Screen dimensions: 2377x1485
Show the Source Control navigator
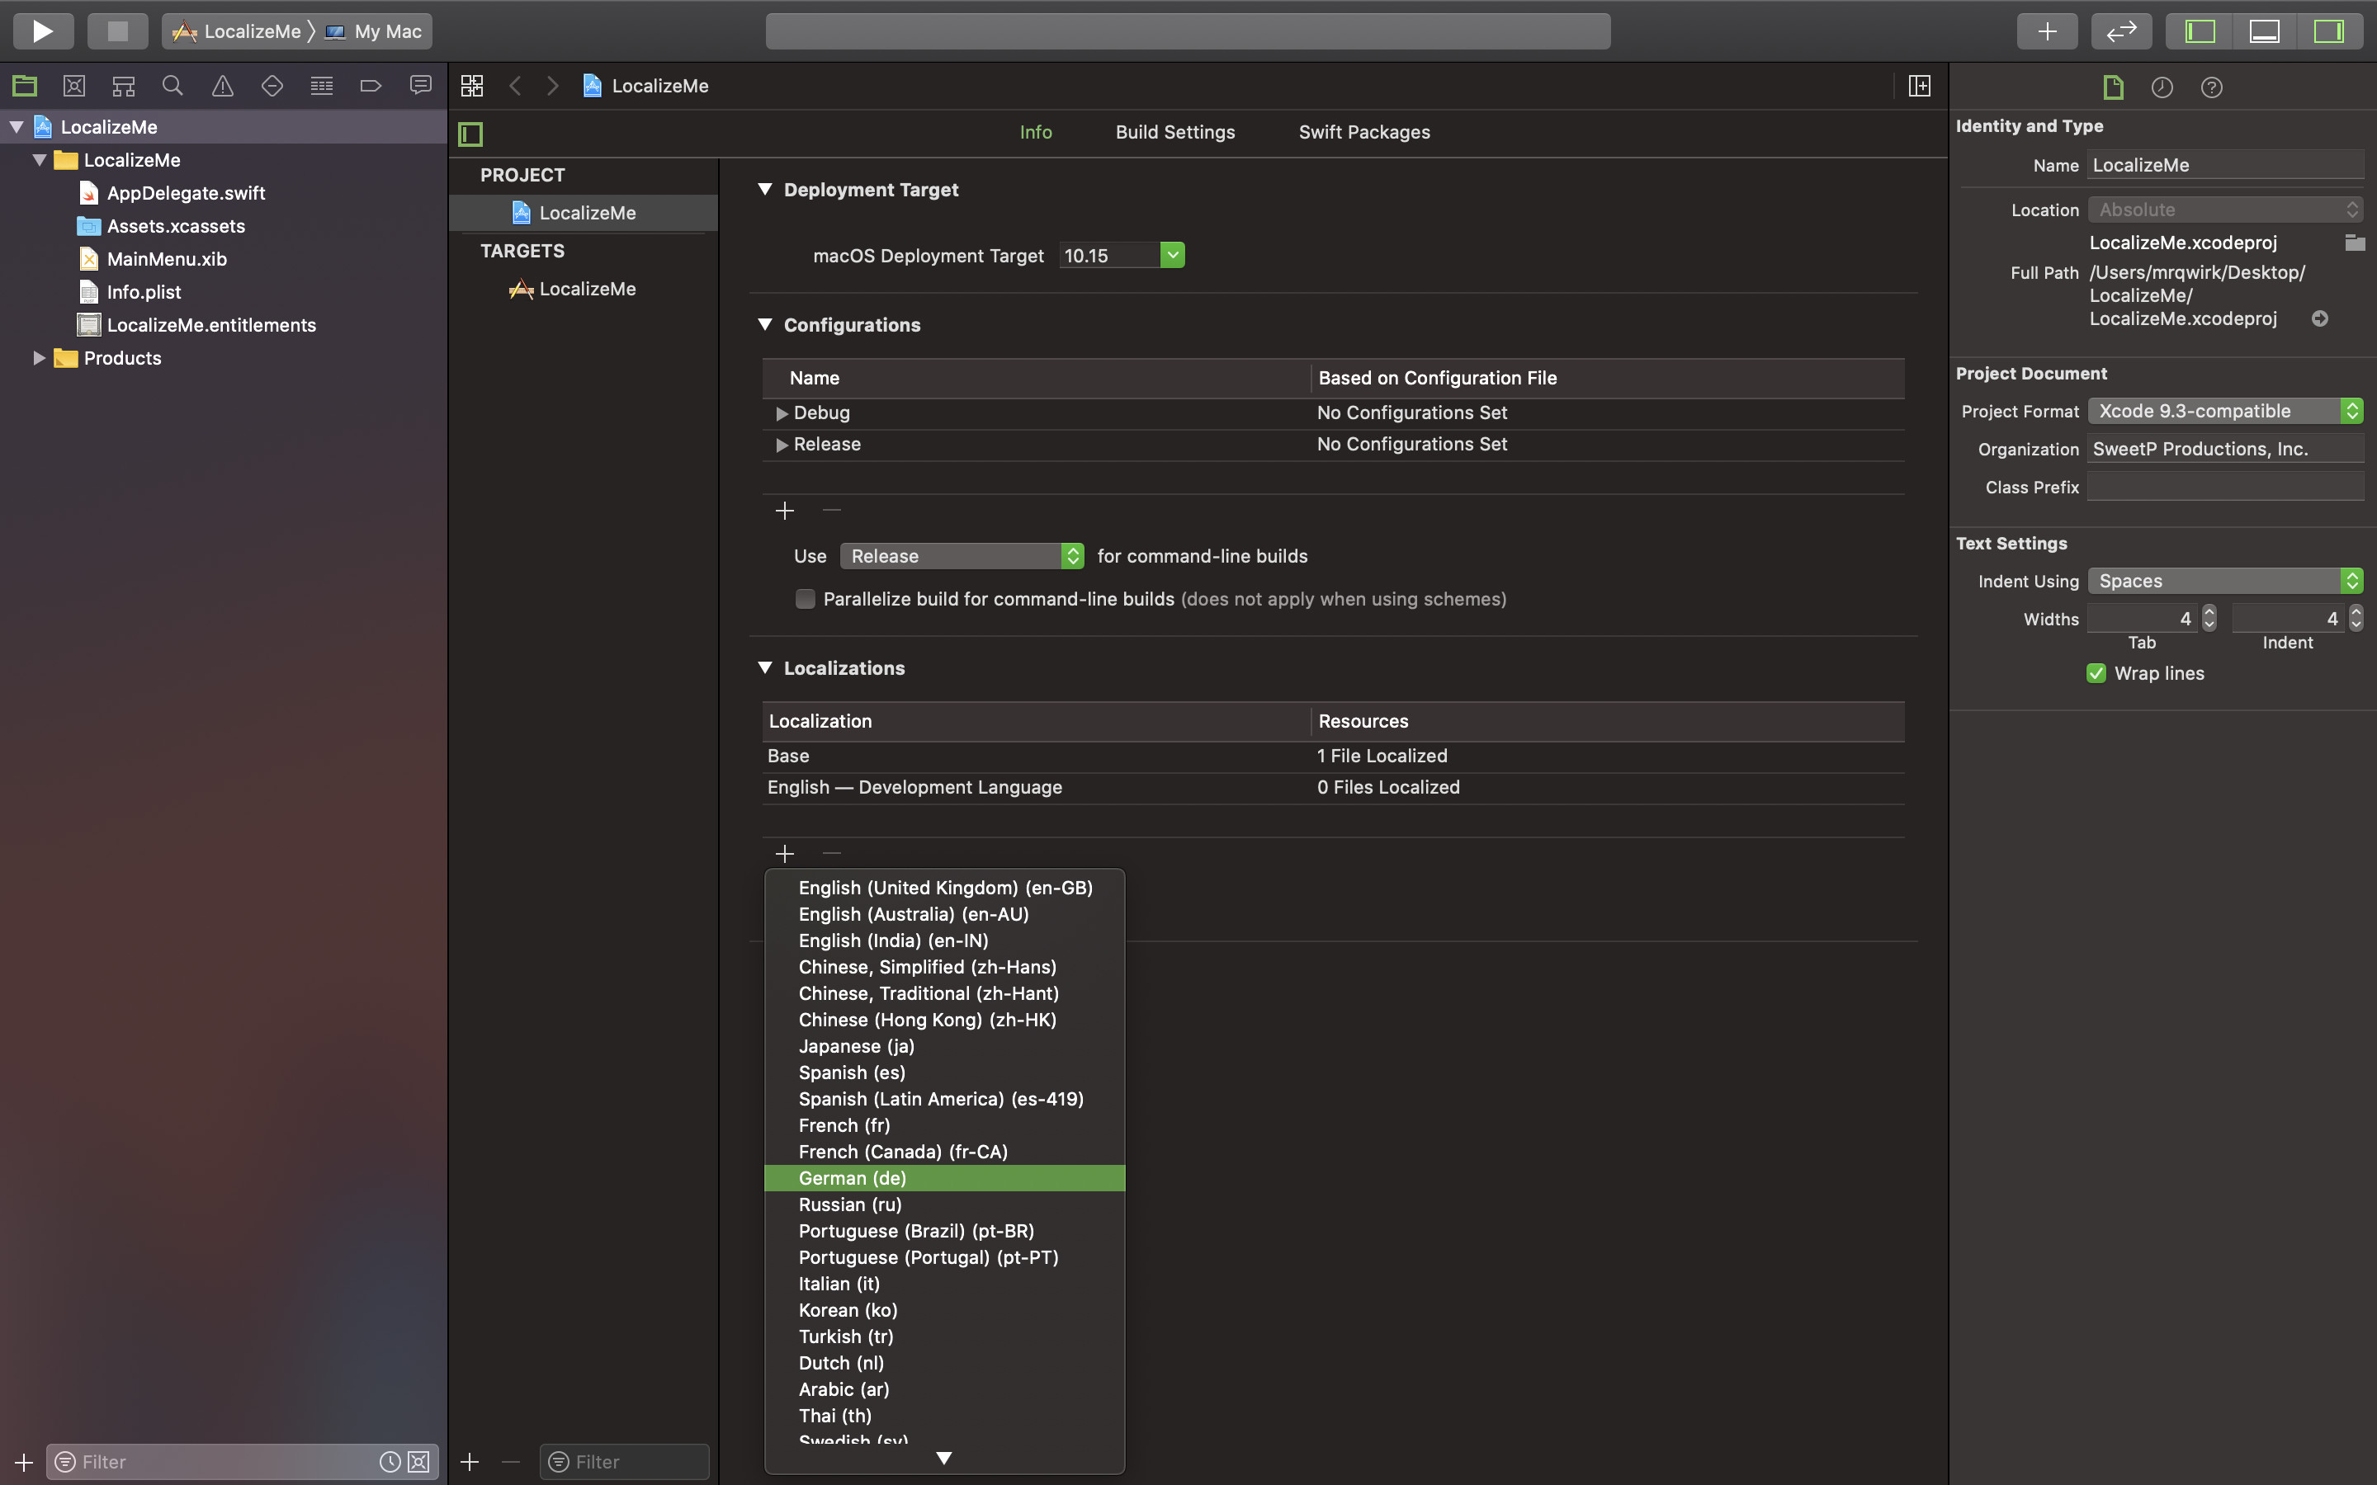coord(73,87)
